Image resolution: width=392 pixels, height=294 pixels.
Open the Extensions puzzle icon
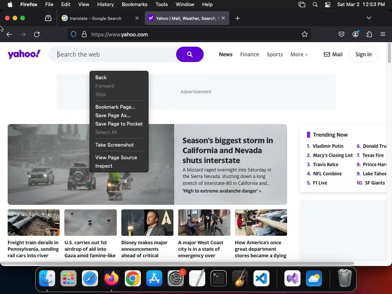click(369, 34)
